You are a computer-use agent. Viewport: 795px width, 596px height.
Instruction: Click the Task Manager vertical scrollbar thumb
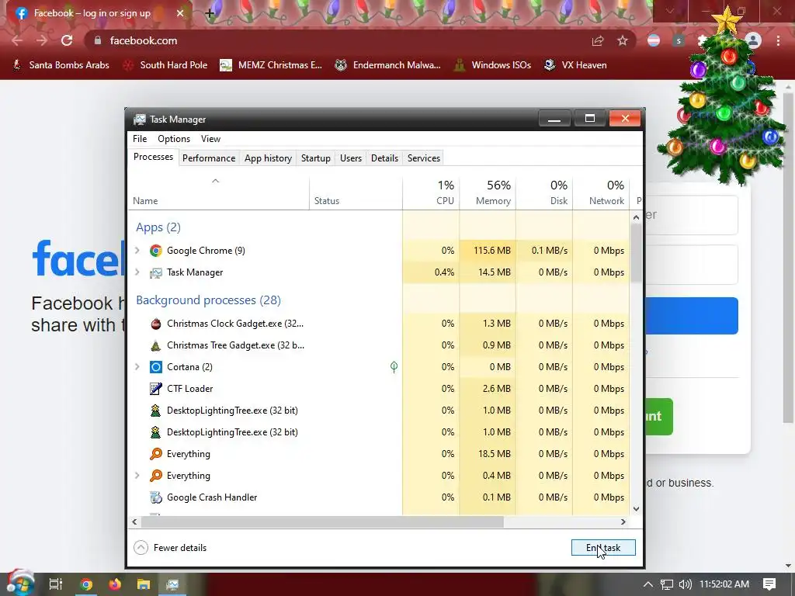(636, 252)
